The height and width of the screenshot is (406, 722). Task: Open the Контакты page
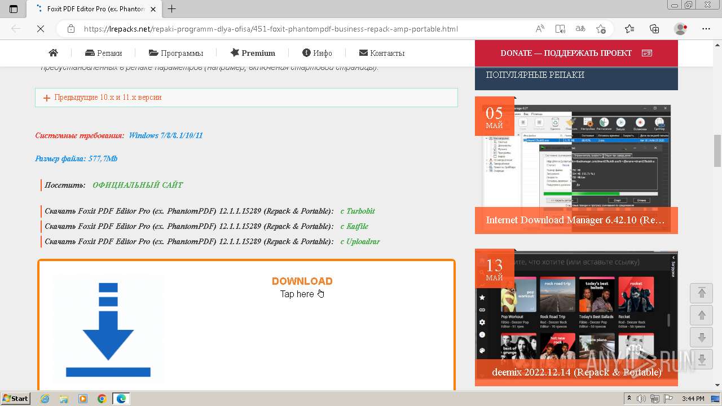pos(382,53)
